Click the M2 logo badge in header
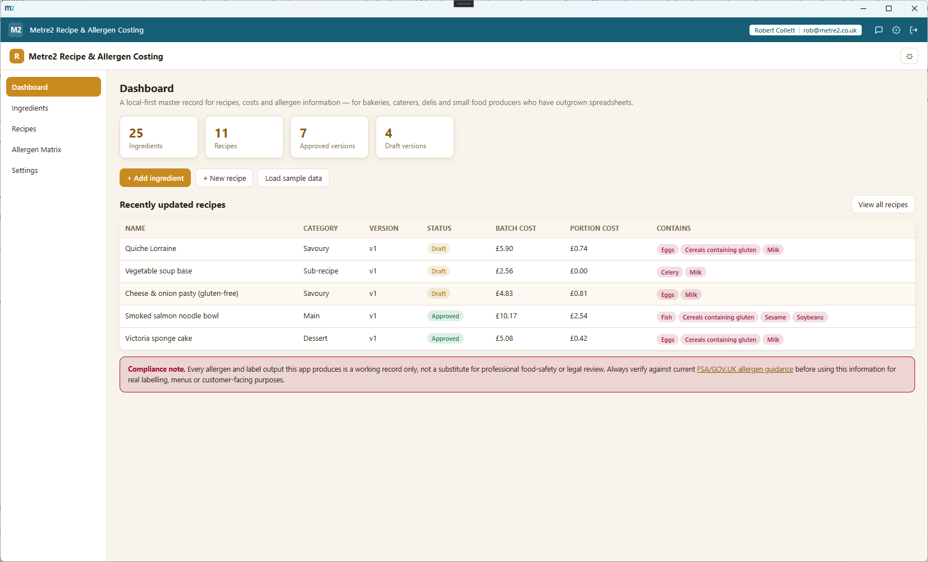928x562 pixels. [16, 30]
